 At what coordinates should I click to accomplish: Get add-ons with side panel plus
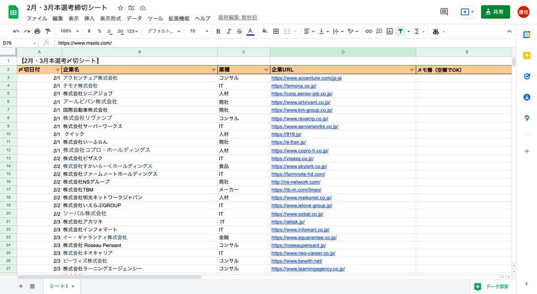[527, 151]
